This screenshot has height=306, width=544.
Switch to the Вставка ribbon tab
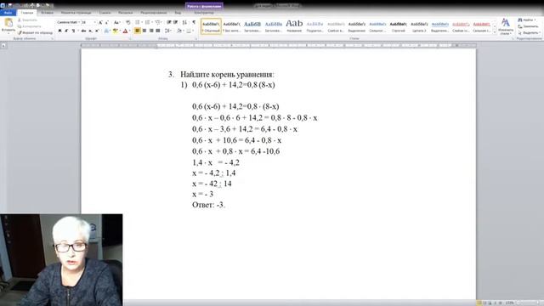[48, 13]
